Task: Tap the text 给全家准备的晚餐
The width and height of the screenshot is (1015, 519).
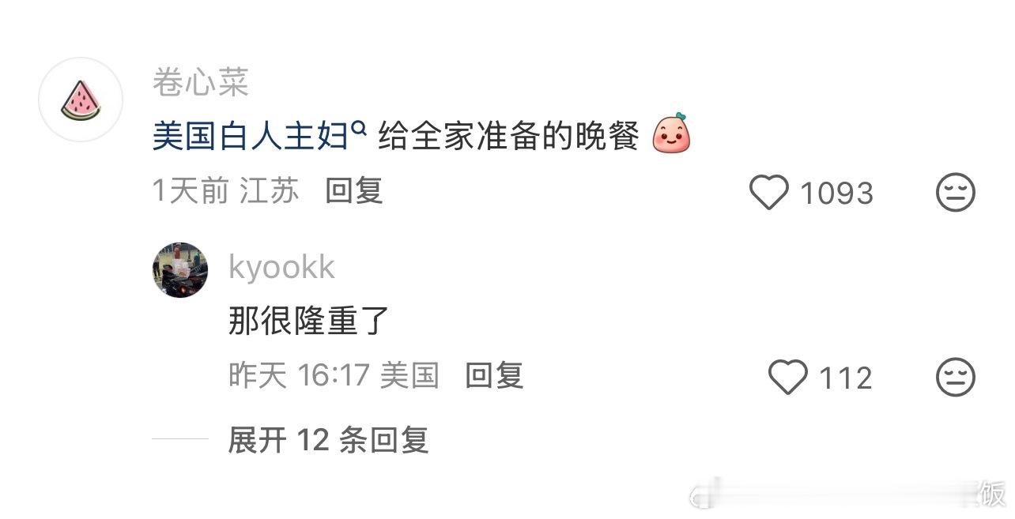Action: (x=508, y=137)
